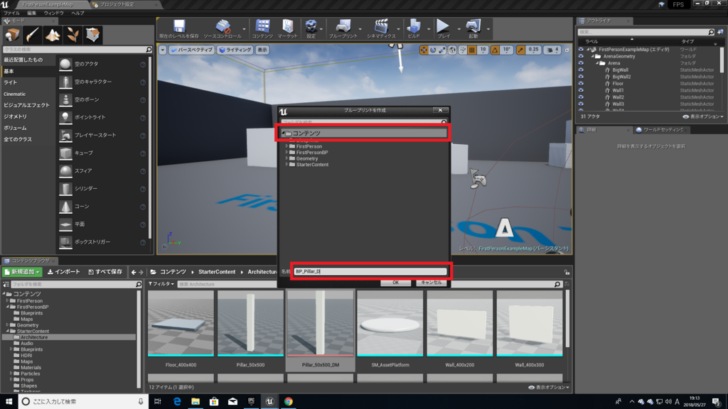
Task: Save the current level from the toolbar
Action: [x=178, y=28]
